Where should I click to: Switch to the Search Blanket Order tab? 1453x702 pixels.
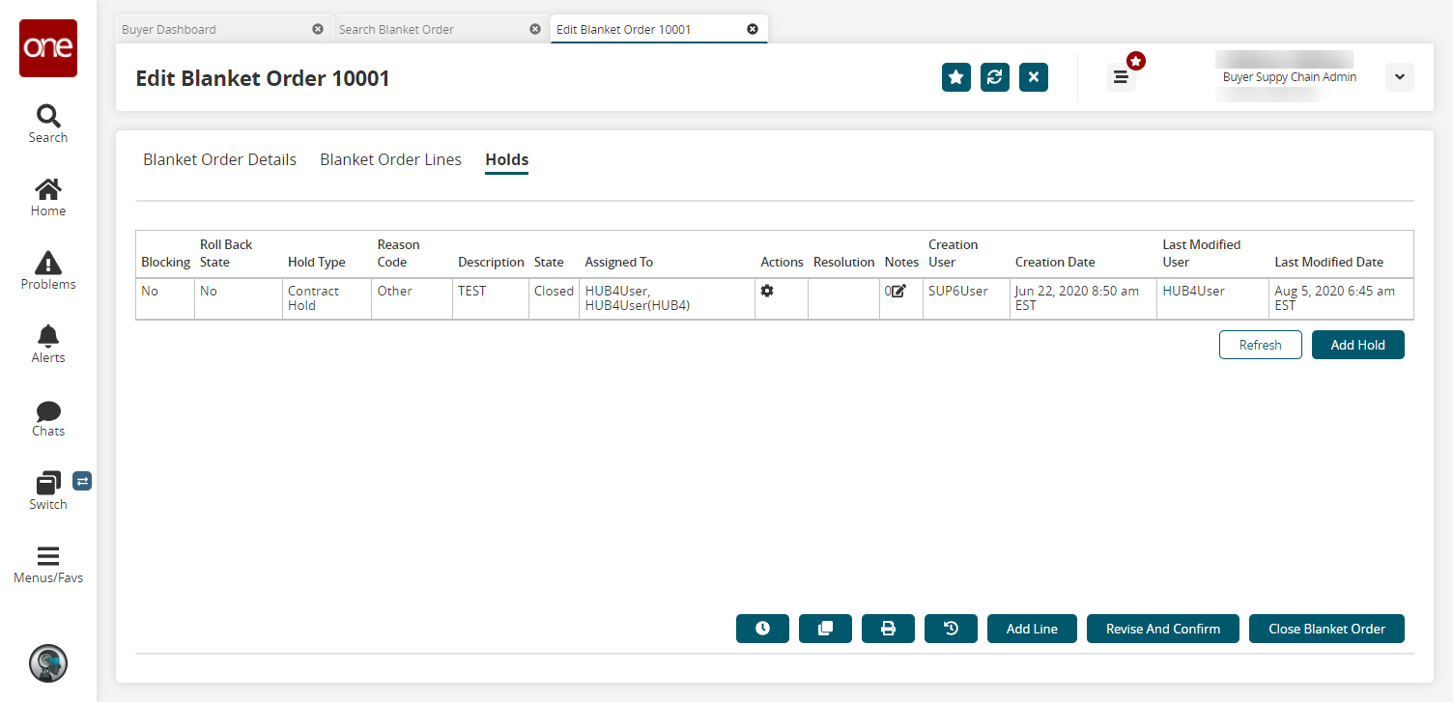click(396, 30)
